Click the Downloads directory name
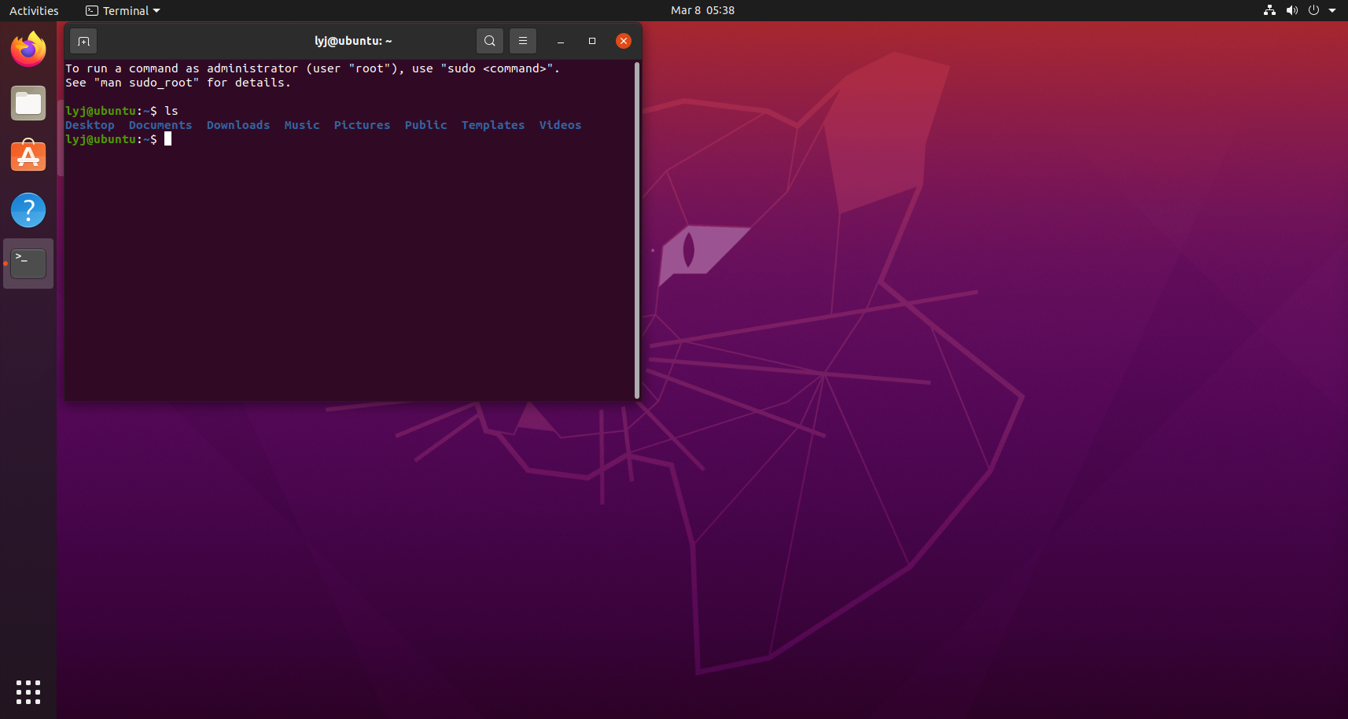Screen dimensions: 1348x719 (x=238, y=125)
